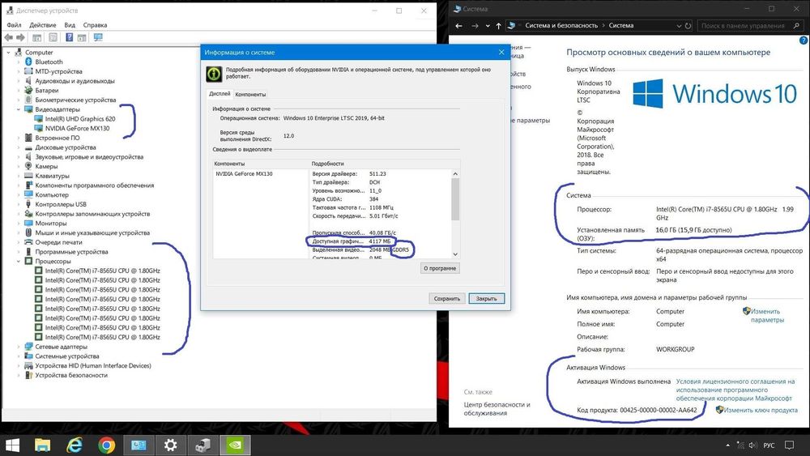Open the Справка menu

click(95, 25)
